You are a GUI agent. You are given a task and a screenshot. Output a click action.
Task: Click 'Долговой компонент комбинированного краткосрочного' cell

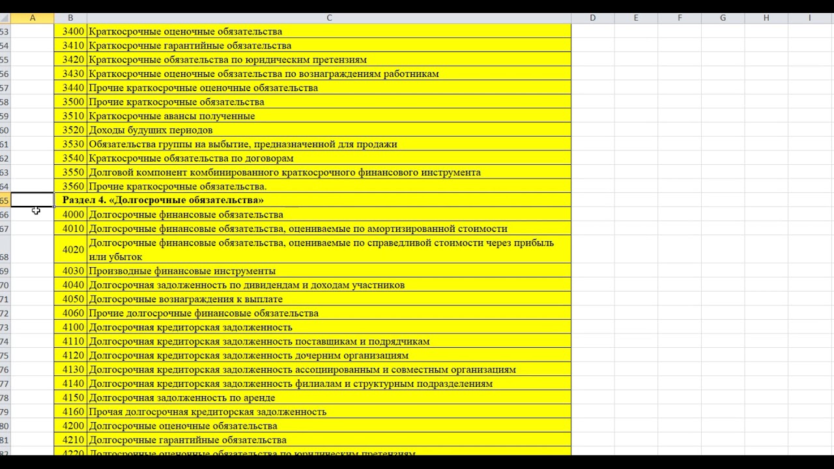tap(329, 172)
